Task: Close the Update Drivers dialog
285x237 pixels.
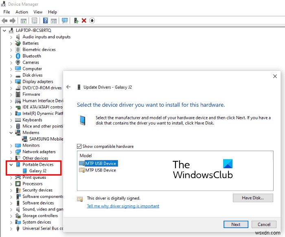Action: click(275, 76)
